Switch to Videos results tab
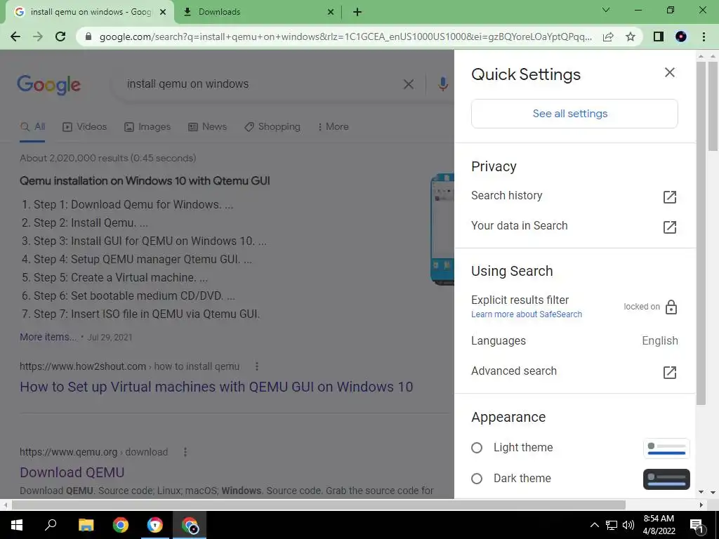Image resolution: width=719 pixels, height=539 pixels. click(x=84, y=127)
